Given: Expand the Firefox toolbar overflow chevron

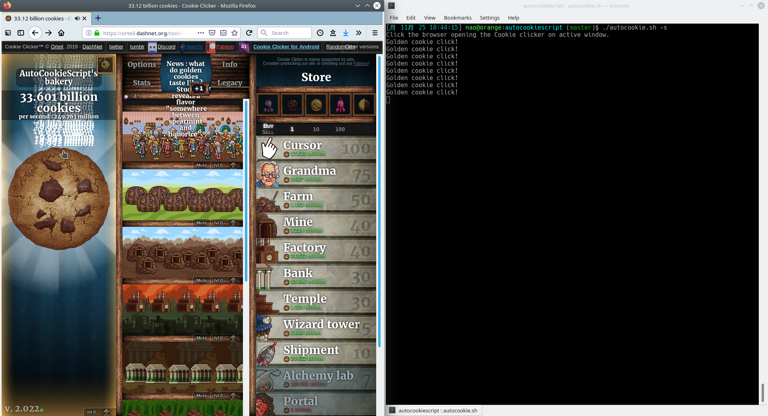Looking at the screenshot, I should [x=359, y=33].
